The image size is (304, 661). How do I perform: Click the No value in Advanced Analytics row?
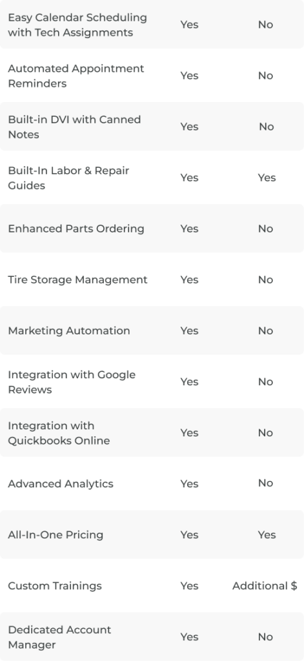266,483
